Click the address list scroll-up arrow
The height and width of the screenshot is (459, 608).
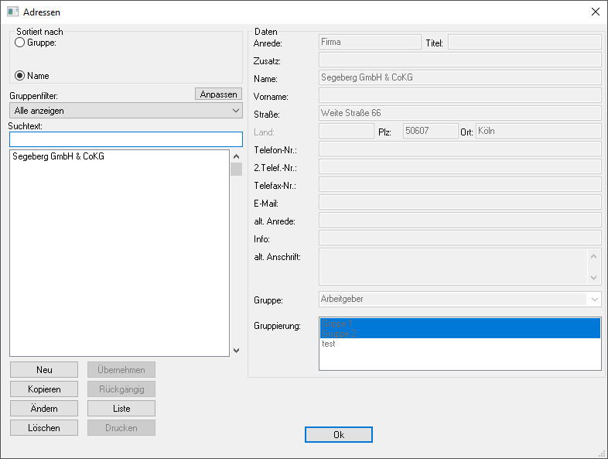click(x=236, y=156)
